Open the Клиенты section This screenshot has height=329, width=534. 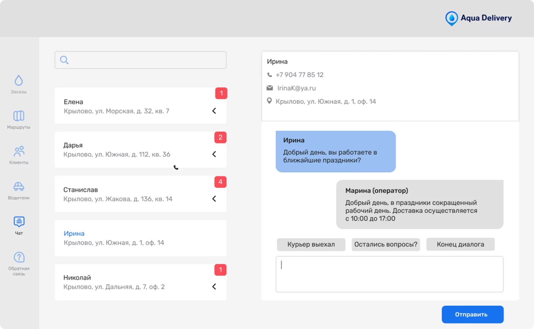coord(18,155)
